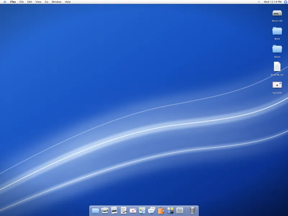The height and width of the screenshot is (216, 288).
Task: Select the Nora's HD drive icon
Action: 277,13
